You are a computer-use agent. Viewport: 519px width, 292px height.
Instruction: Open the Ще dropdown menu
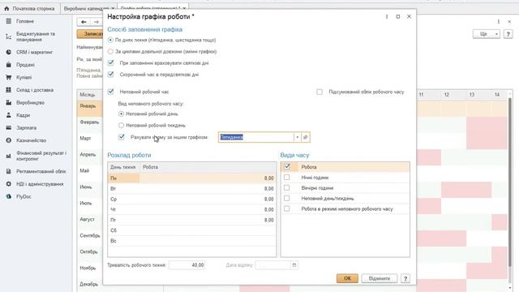click(x=486, y=34)
